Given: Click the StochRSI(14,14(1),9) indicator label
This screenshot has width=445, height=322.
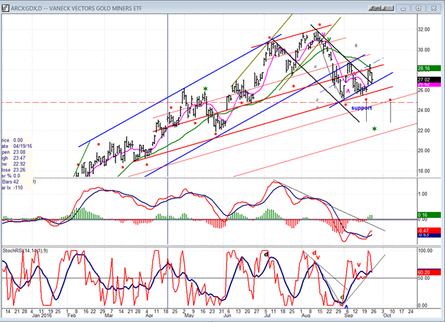Looking at the screenshot, I should (25, 251).
